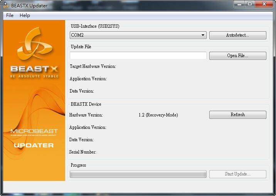
Task: Focus the Update File path field
Action: pyautogui.click(x=138, y=56)
